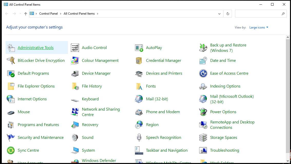Open the Sound speaker icon
Image resolution: width=291 pixels, height=164 pixels.
click(x=75, y=138)
